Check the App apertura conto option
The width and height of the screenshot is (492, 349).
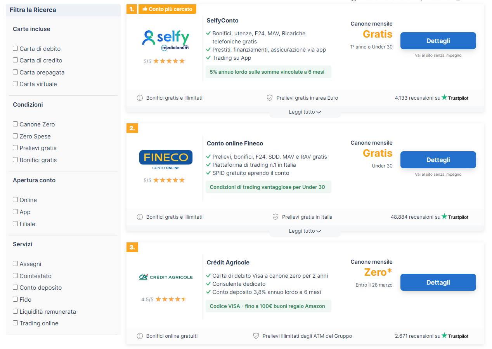point(16,212)
